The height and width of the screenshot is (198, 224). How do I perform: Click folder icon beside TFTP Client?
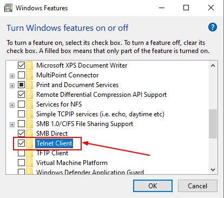point(29,153)
